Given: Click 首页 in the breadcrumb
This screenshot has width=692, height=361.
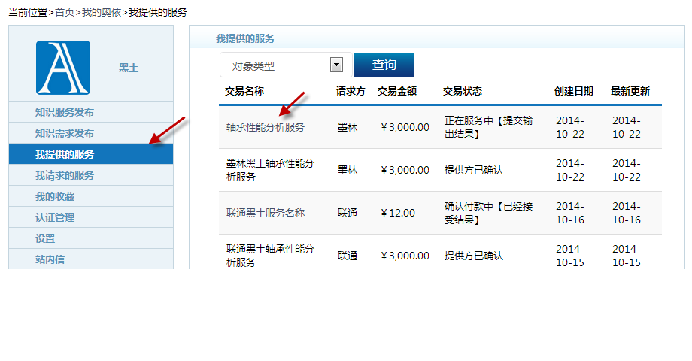Looking at the screenshot, I should 65,12.
